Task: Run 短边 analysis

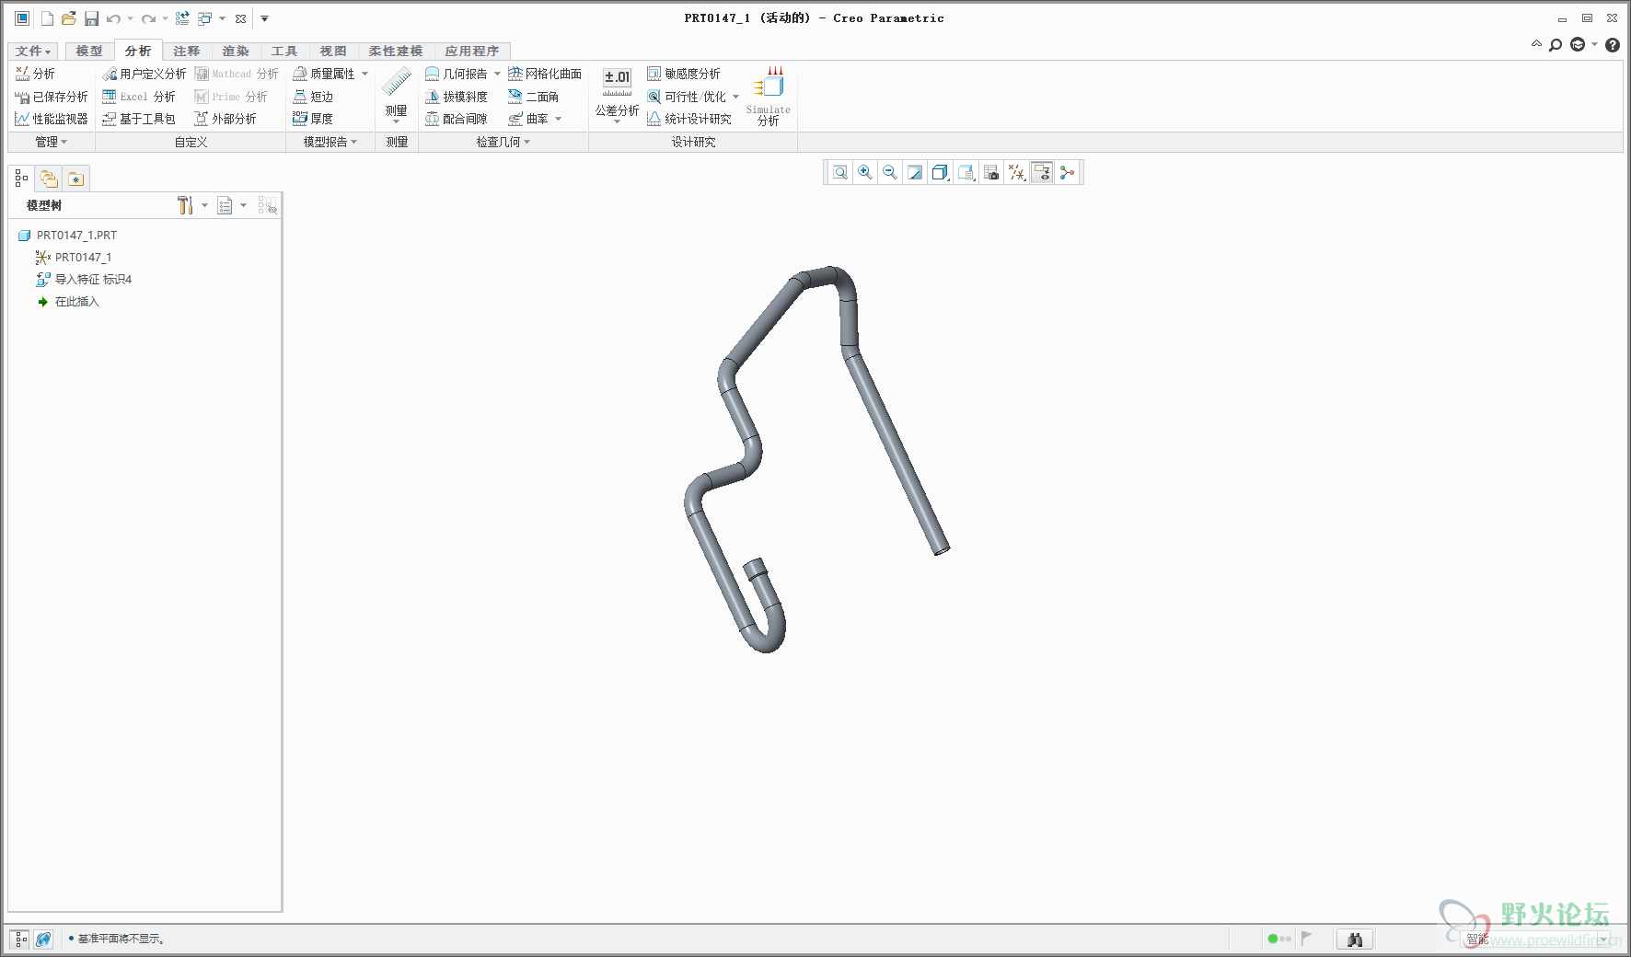Action: coord(313,97)
